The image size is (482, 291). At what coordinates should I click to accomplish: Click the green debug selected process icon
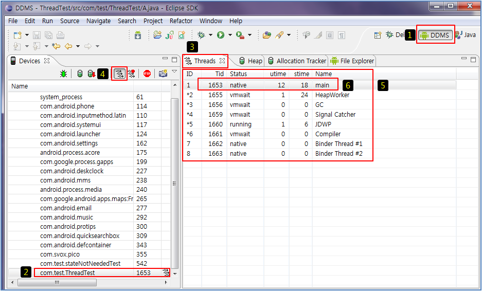[63, 74]
